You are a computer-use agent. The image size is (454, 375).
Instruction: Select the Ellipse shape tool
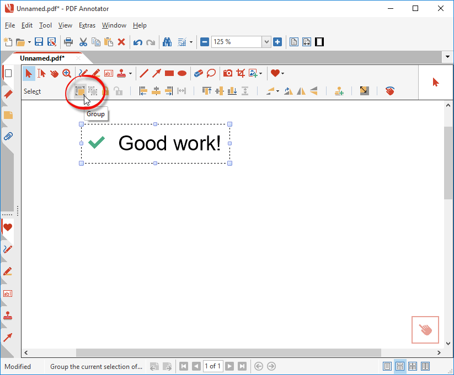point(181,73)
